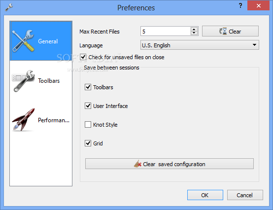The image size is (273, 210).
Task: Click the broom icon on clear configuration button
Action: tap(137, 164)
